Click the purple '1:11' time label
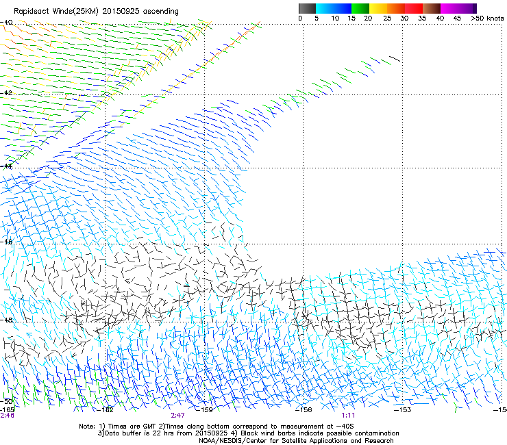Image resolution: width=507 pixels, height=445 pixels. [x=348, y=416]
